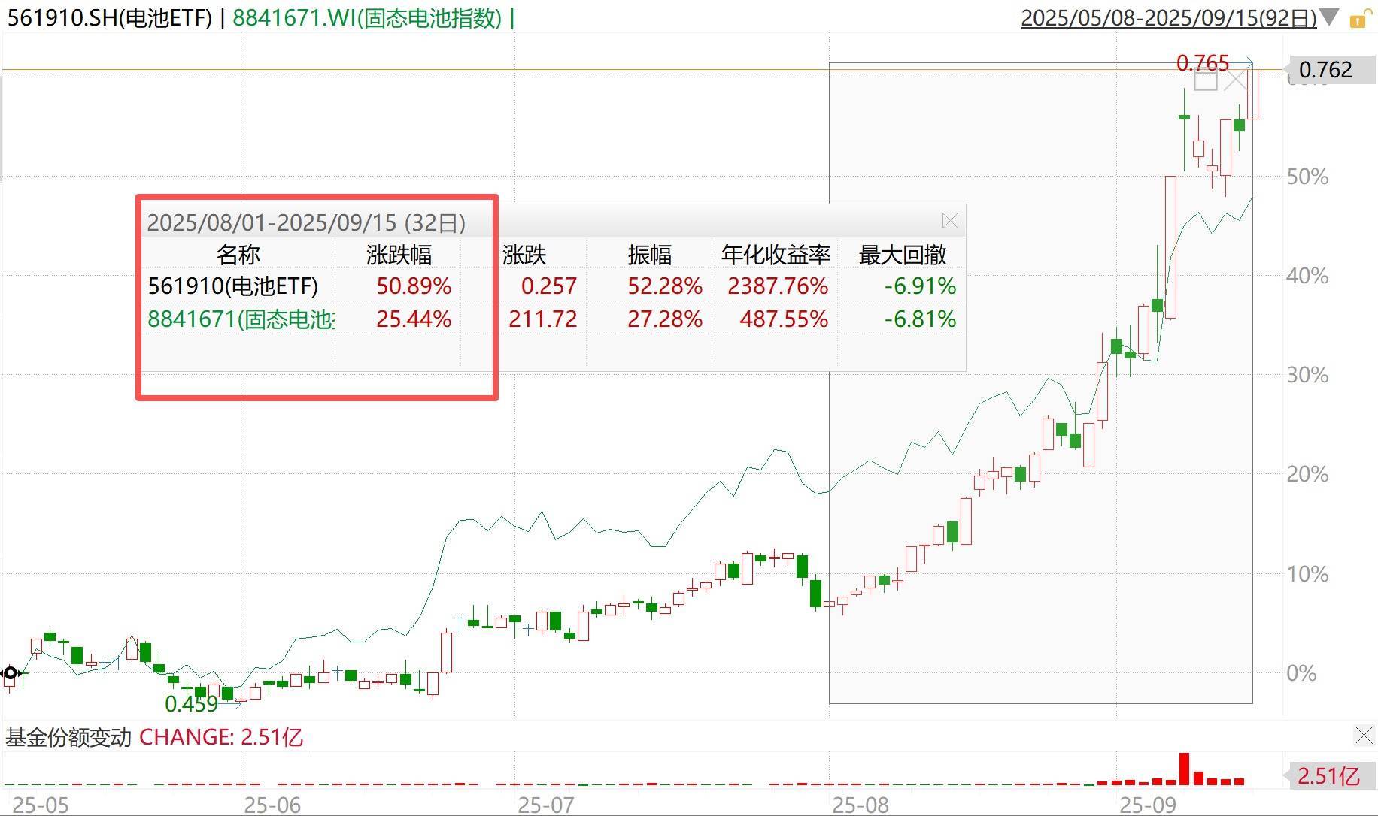The height and width of the screenshot is (816, 1378).
Task: Click the gray X on the selection box
Action: coord(1236,79)
